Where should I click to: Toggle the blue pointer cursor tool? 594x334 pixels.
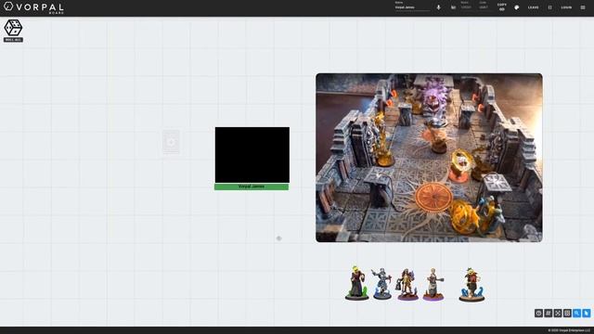(586, 314)
